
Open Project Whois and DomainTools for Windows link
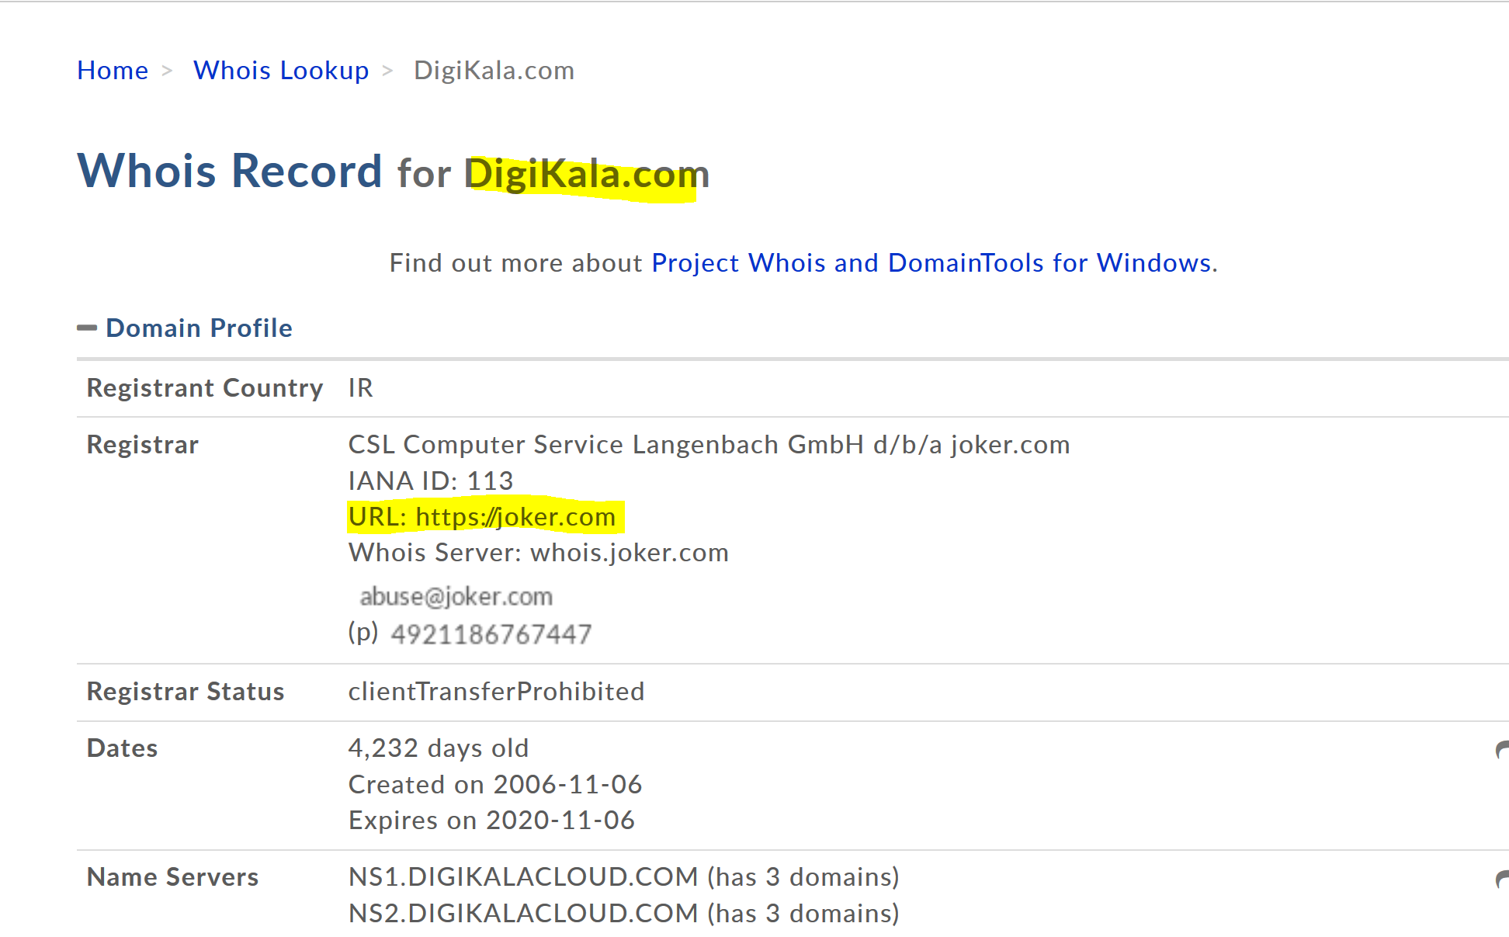coord(931,263)
